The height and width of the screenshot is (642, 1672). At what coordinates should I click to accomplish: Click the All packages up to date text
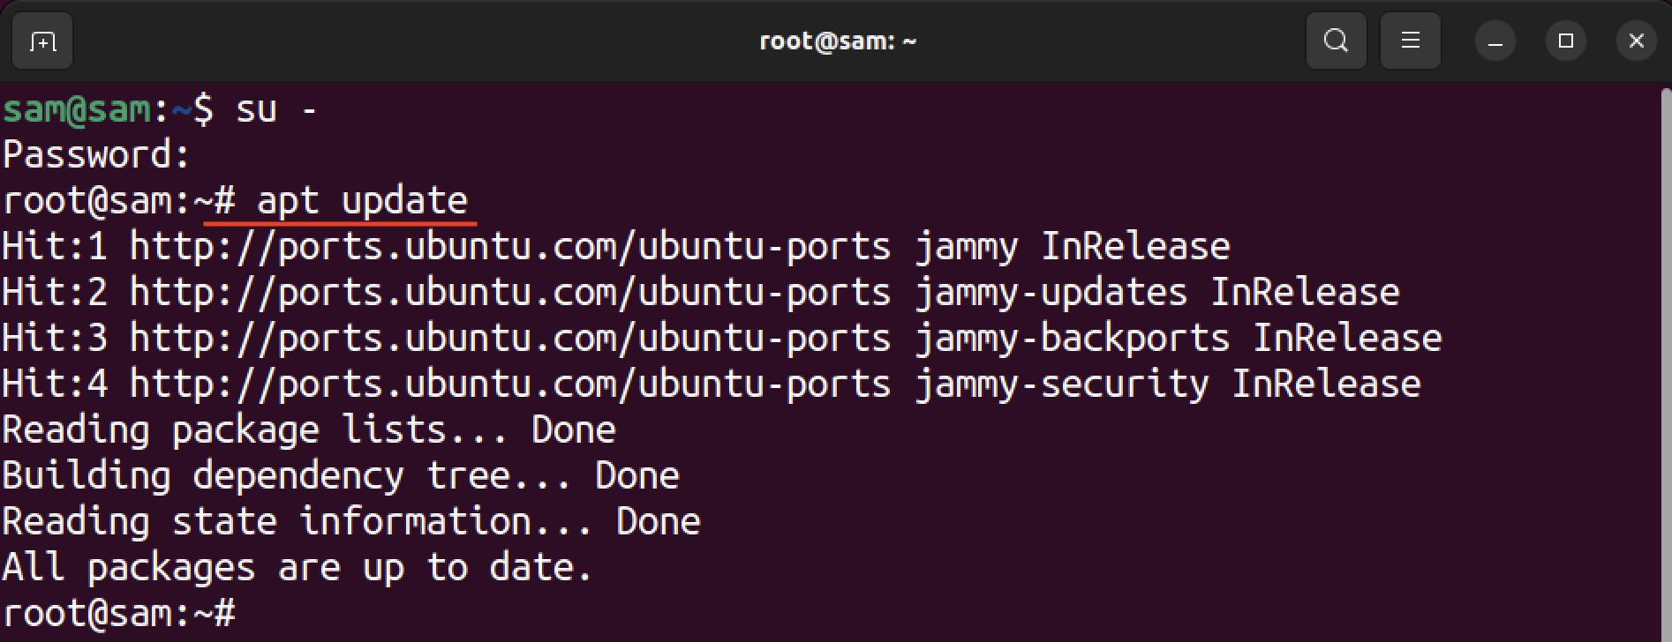pos(296,567)
